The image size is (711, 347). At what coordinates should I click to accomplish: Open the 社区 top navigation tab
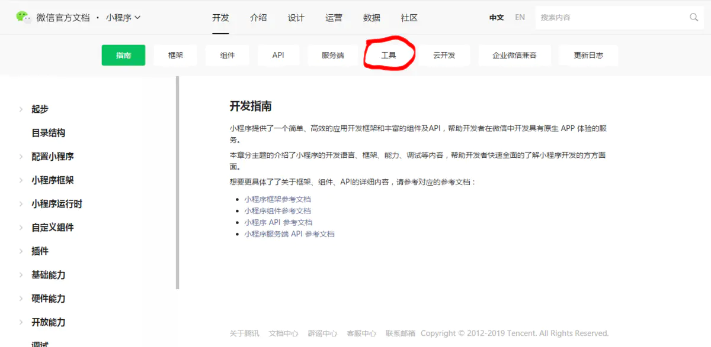[409, 18]
